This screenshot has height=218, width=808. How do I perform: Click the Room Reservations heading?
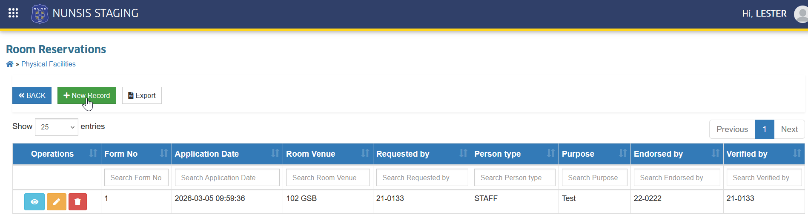click(56, 49)
